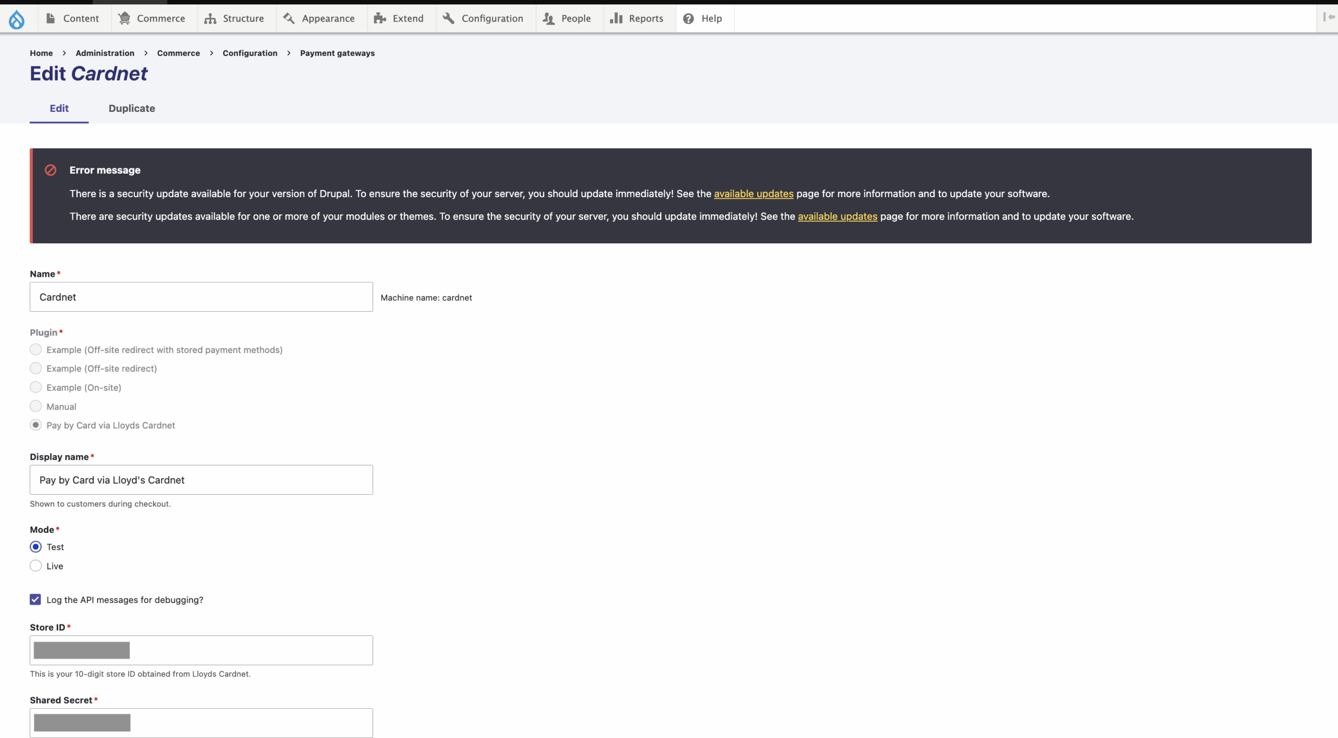Select Pay by Card via Lloyds Cardnet radio
Viewport: 1338px width, 738px height.
[x=36, y=425]
